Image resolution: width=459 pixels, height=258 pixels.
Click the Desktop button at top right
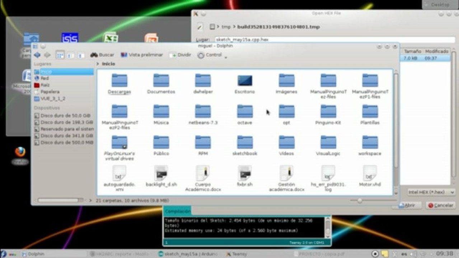coord(440,4)
